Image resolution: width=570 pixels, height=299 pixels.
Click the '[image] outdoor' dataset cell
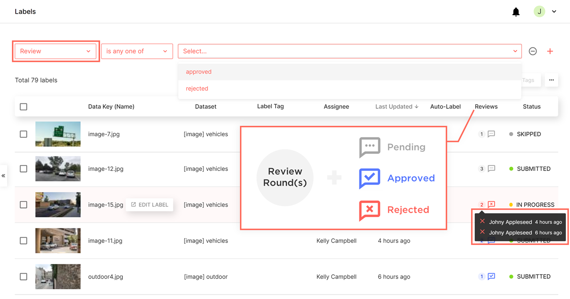point(206,277)
